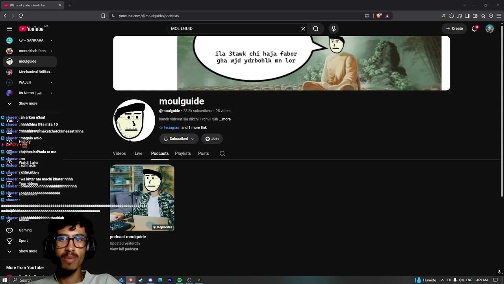Open SANKARA subscription channel
Screen dimensions: 504x284
30,40
